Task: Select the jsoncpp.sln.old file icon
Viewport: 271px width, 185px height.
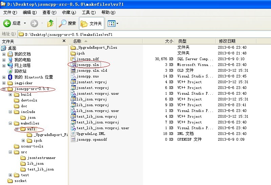Action: click(x=73, y=70)
